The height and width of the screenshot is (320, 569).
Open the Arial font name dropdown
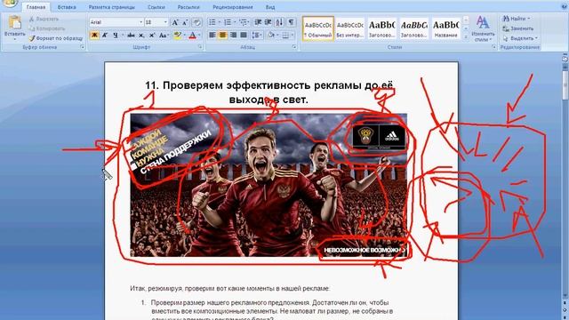140,22
